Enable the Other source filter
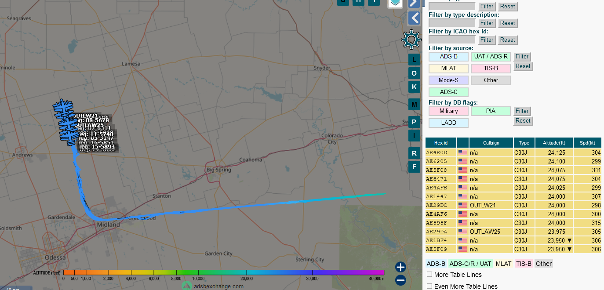 click(x=491, y=80)
